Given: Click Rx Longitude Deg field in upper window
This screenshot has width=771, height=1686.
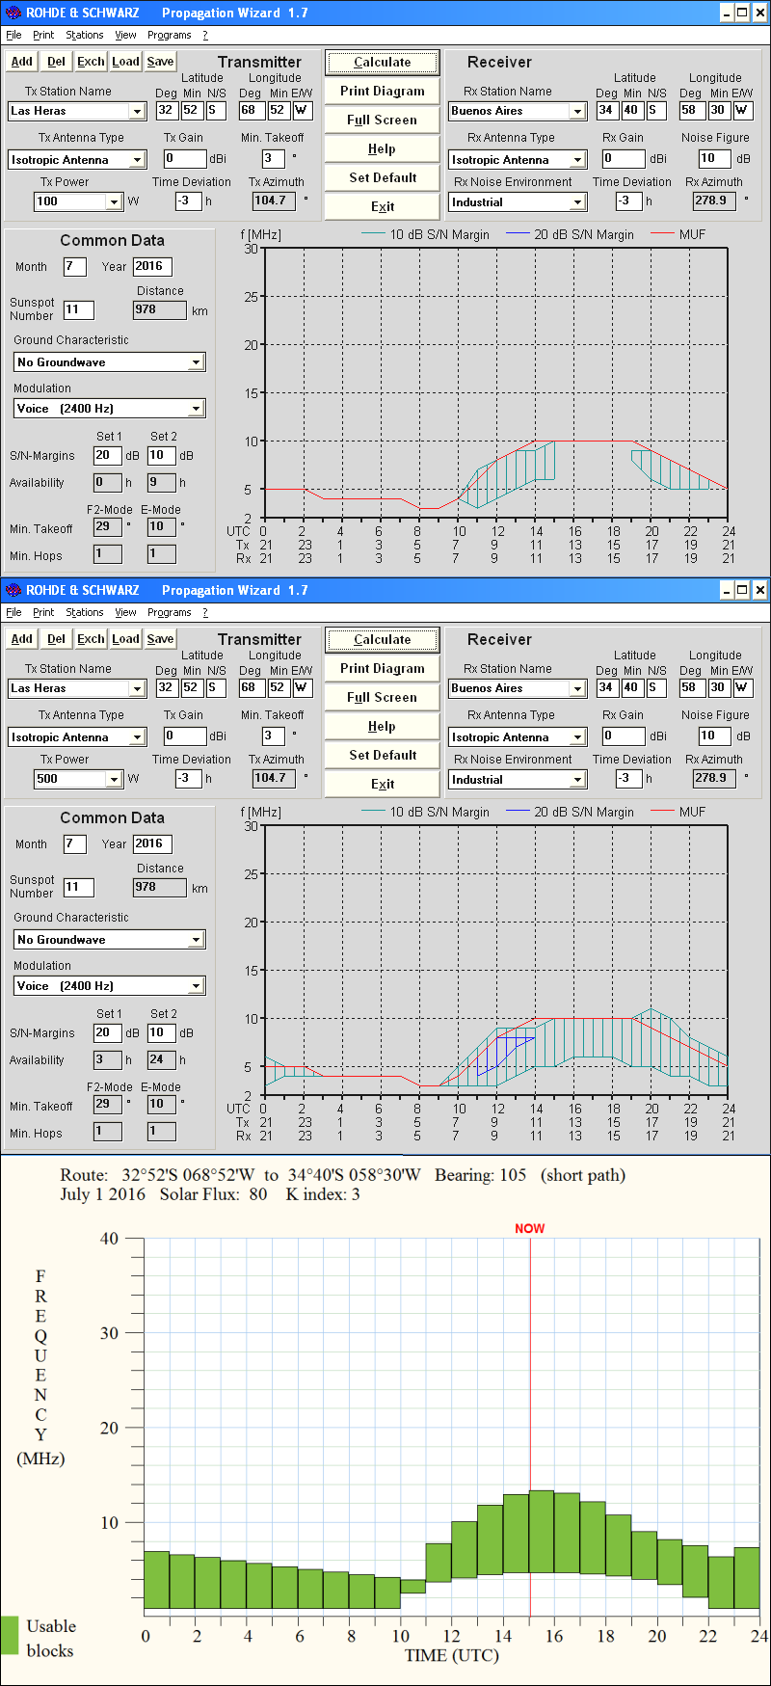Looking at the screenshot, I should (x=689, y=110).
